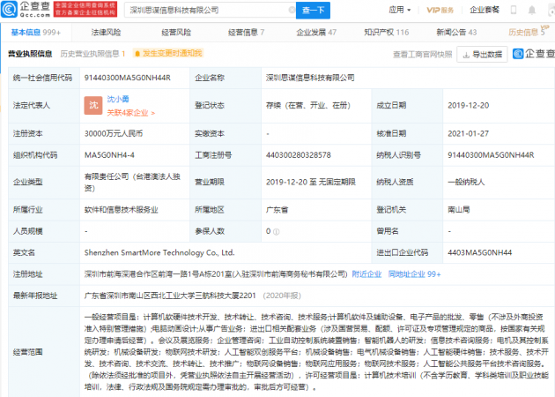Switch to the 法律风险 tab

coord(107,33)
